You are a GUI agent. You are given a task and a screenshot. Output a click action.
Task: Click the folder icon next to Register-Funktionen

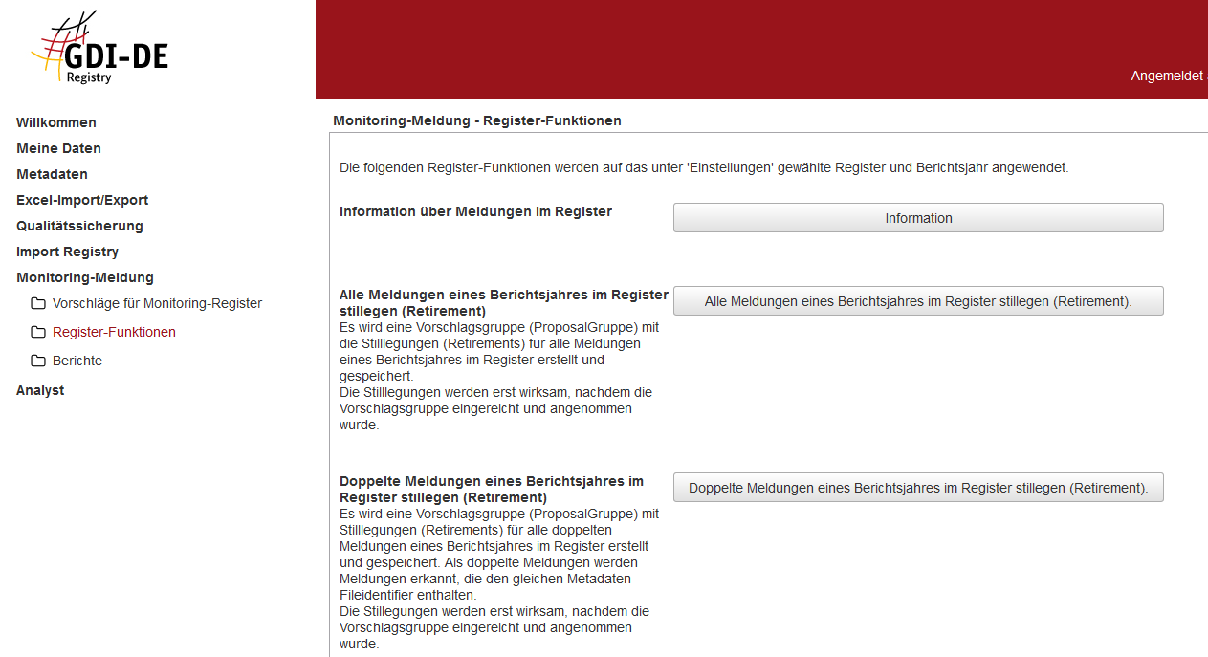[x=38, y=333]
